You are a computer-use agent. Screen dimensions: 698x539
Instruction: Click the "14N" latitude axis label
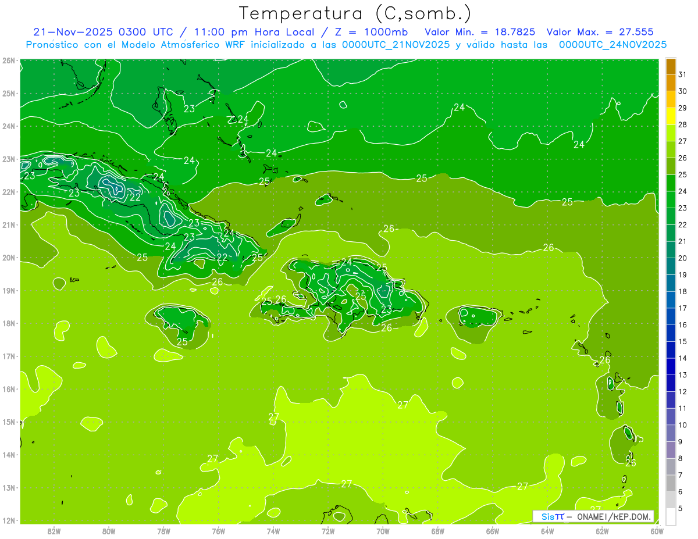pos(9,455)
